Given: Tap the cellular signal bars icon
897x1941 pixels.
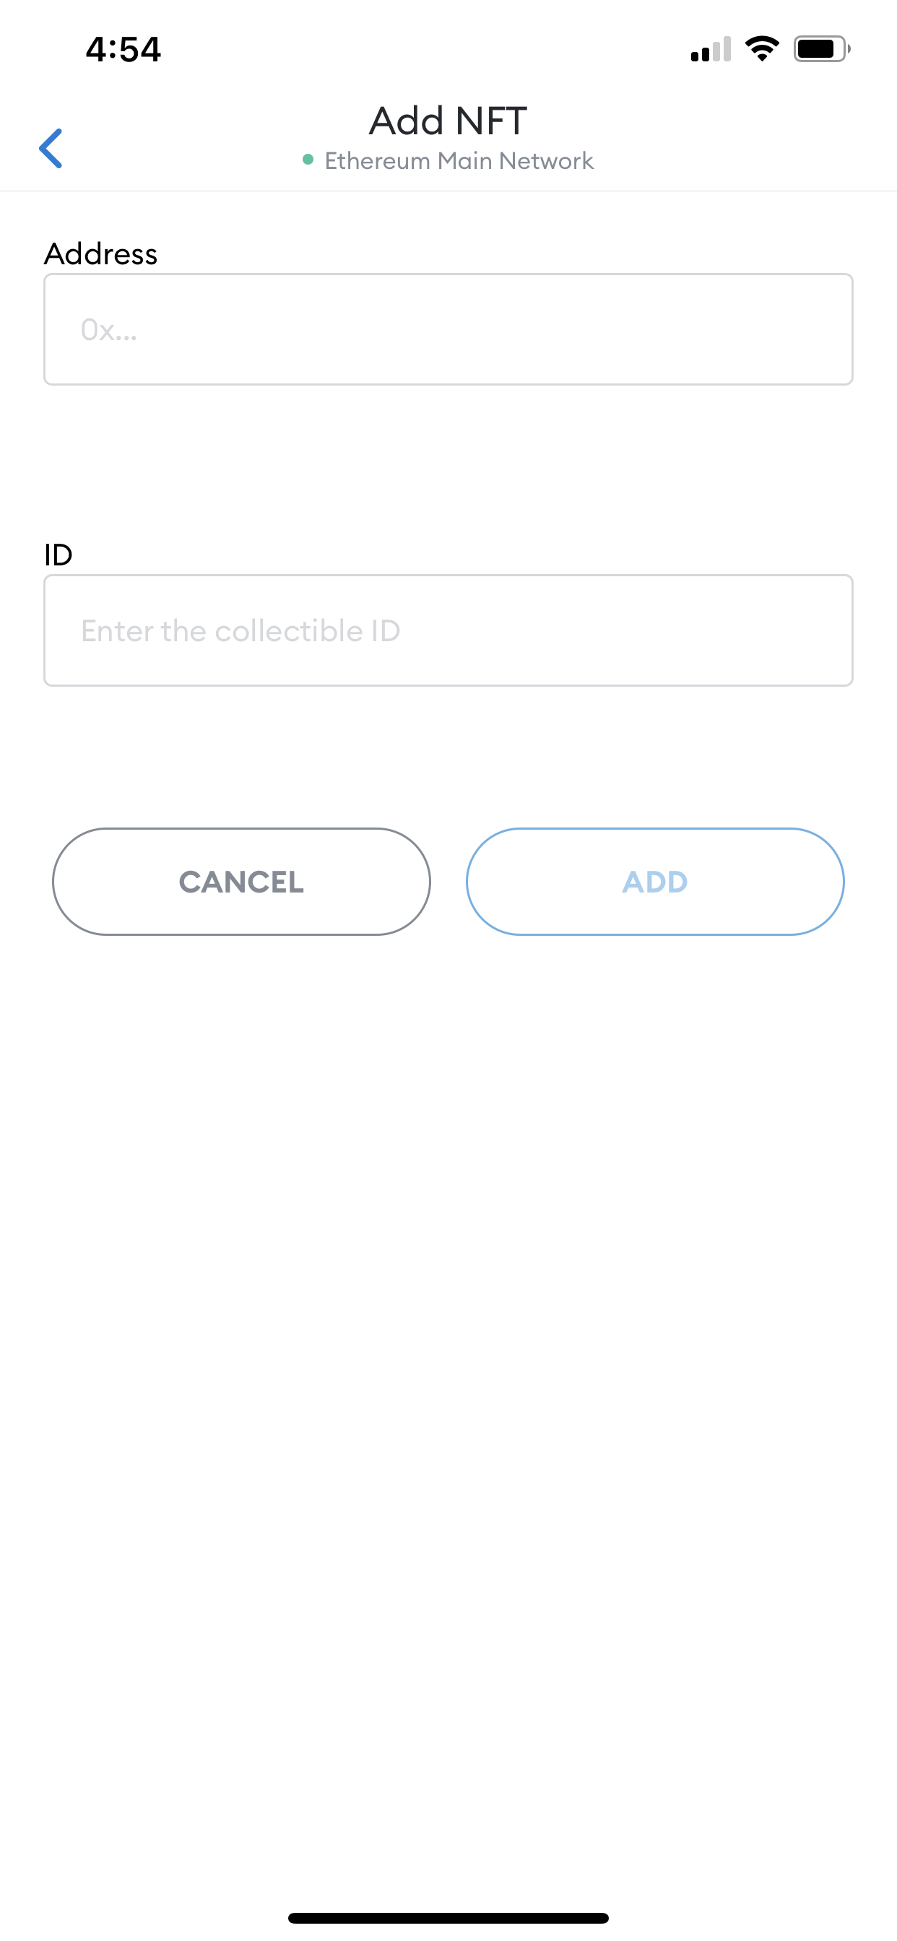Looking at the screenshot, I should point(711,49).
